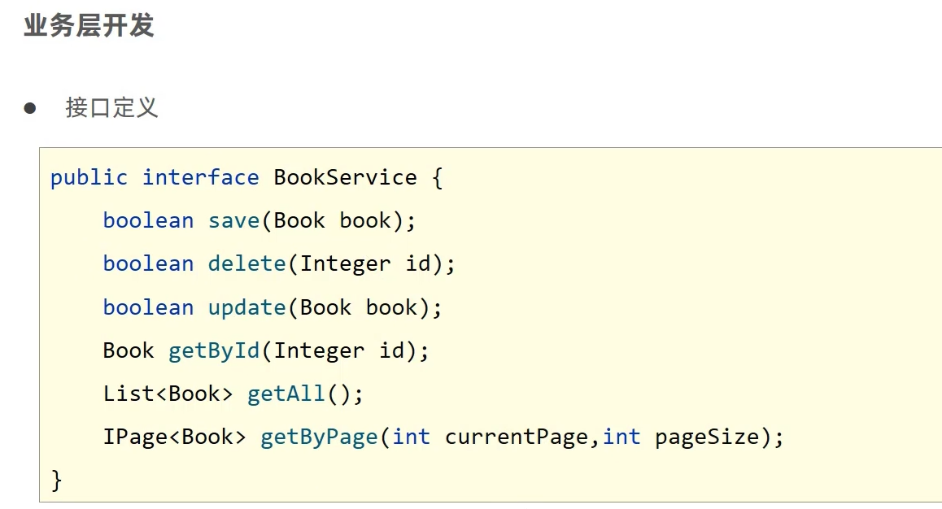Click the 业务层开发 heading
942x509 pixels.
89,26
